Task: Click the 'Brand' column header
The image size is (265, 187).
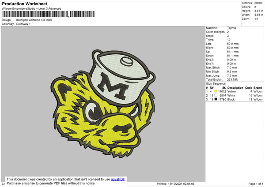Action: [x=257, y=88]
